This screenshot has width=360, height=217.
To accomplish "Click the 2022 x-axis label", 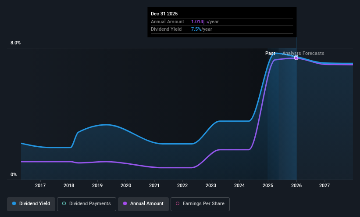I will pyautogui.click(x=182, y=185).
